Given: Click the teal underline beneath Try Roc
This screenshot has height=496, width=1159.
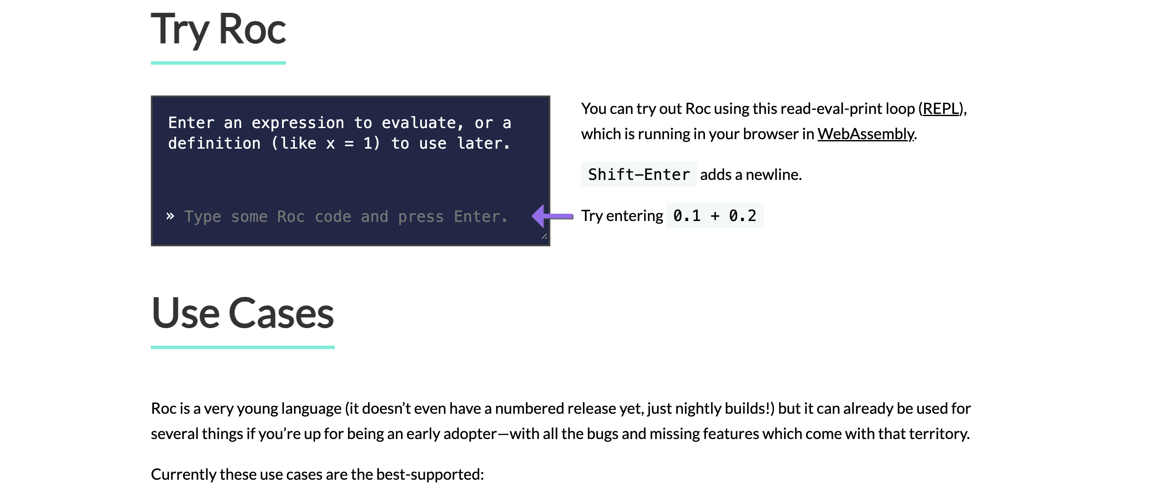Looking at the screenshot, I should (218, 63).
